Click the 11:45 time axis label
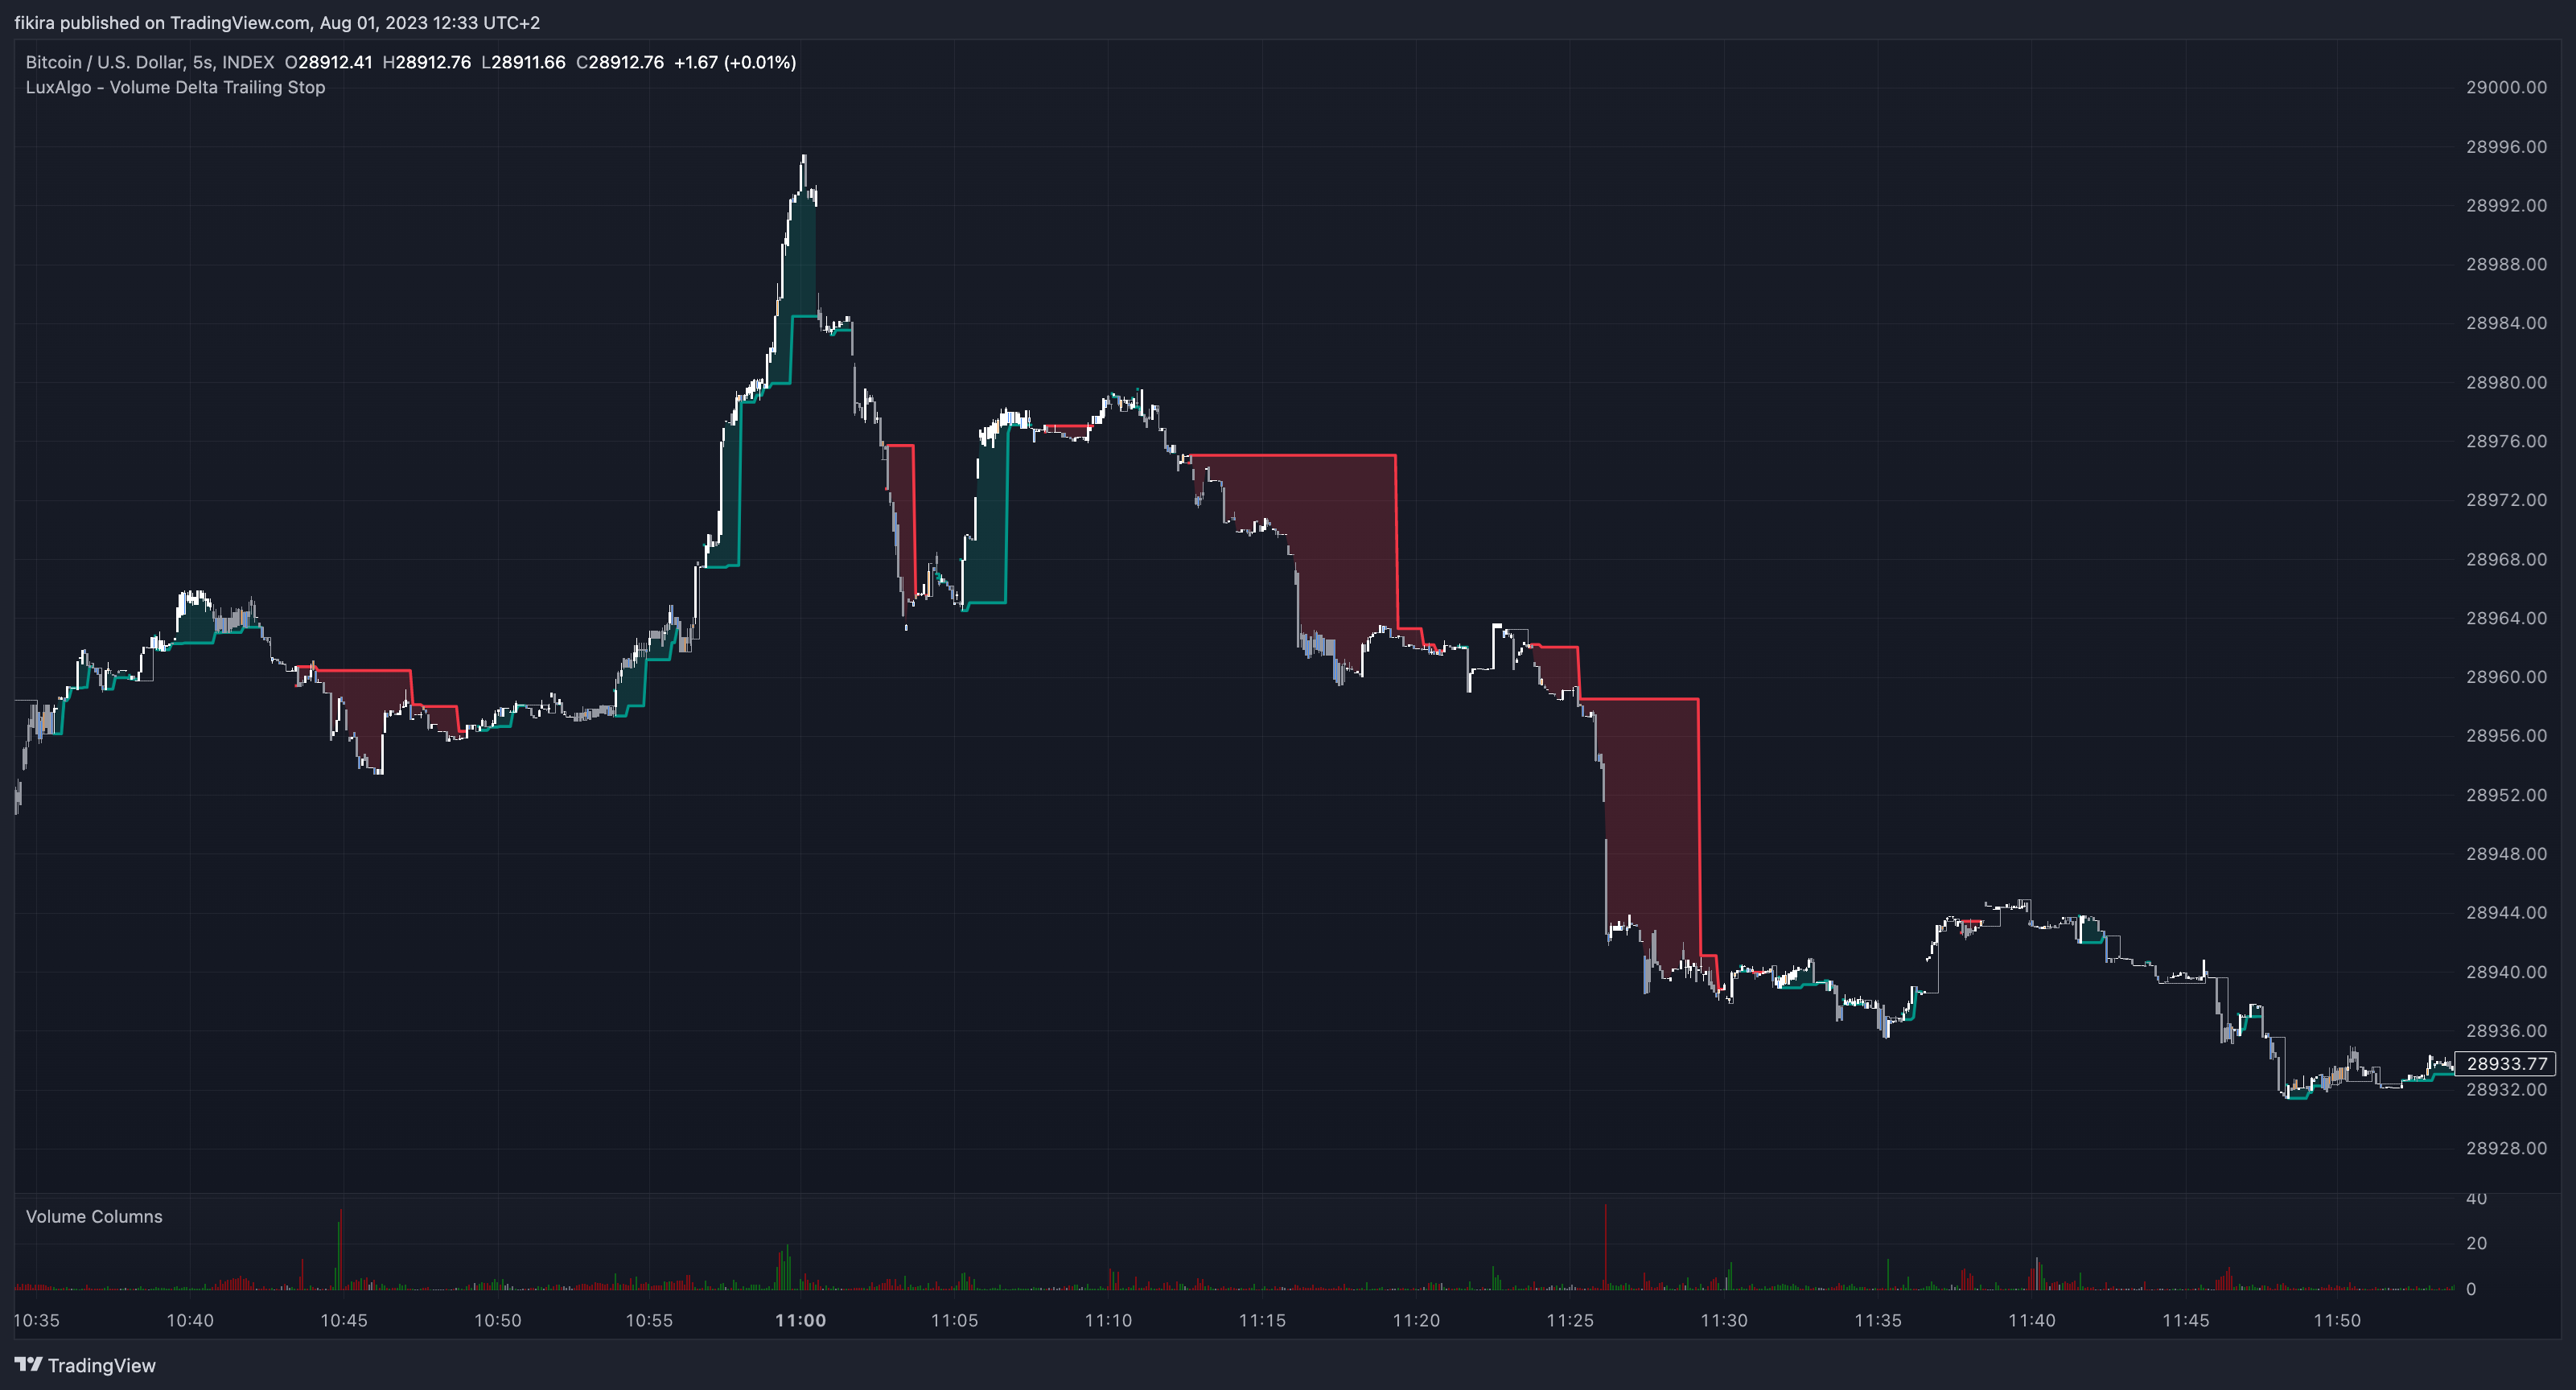Screen dimensions: 2576x1390 (2187, 1320)
